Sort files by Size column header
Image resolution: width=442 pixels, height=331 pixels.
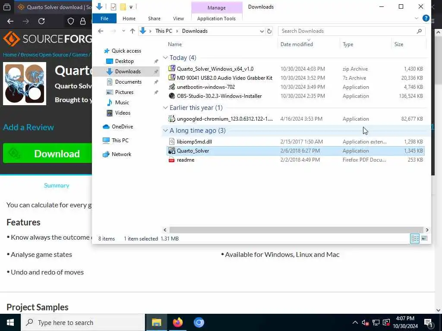pyautogui.click(x=398, y=44)
